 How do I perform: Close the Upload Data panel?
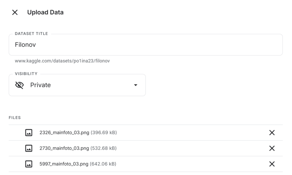15,12
